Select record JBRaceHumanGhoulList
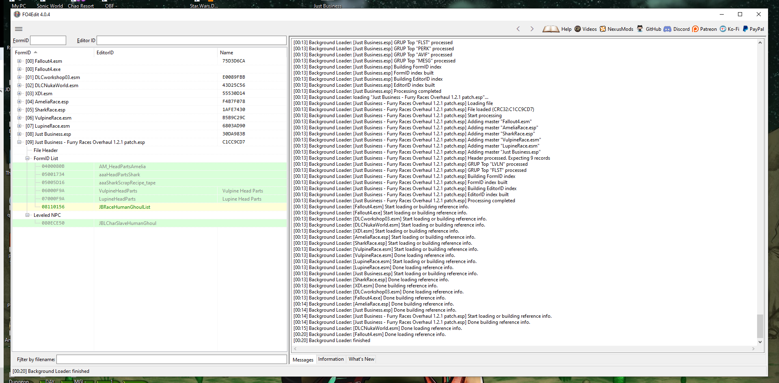This screenshot has height=383, width=779. tap(149, 207)
